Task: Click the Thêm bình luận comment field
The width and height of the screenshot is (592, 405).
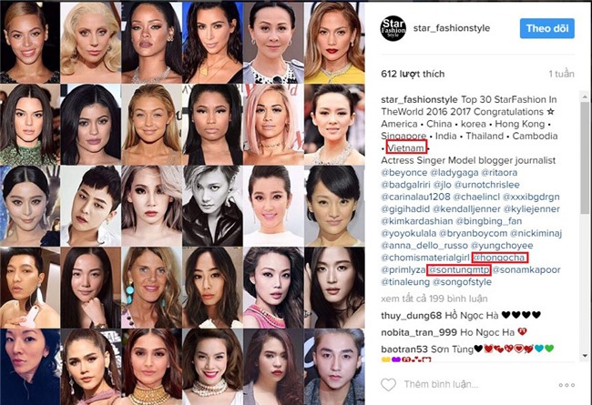Action: pyautogui.click(x=441, y=385)
